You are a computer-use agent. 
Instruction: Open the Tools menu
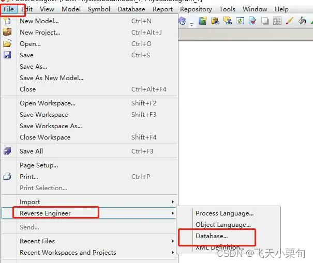coord(227,9)
